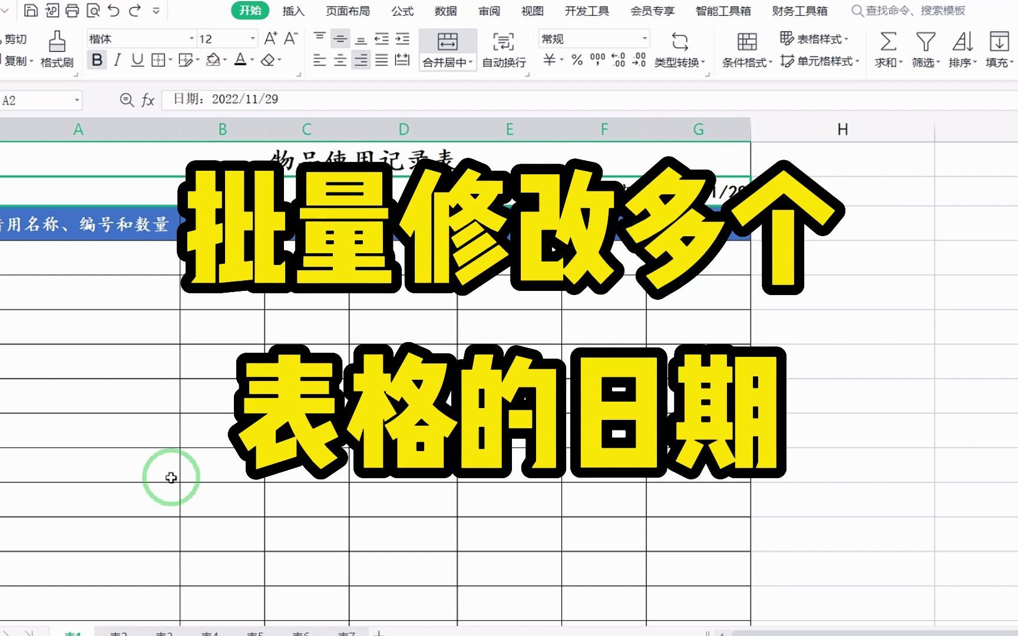Click the 填充 Fill button

click(999, 49)
